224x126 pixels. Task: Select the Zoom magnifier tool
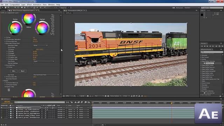8,8
